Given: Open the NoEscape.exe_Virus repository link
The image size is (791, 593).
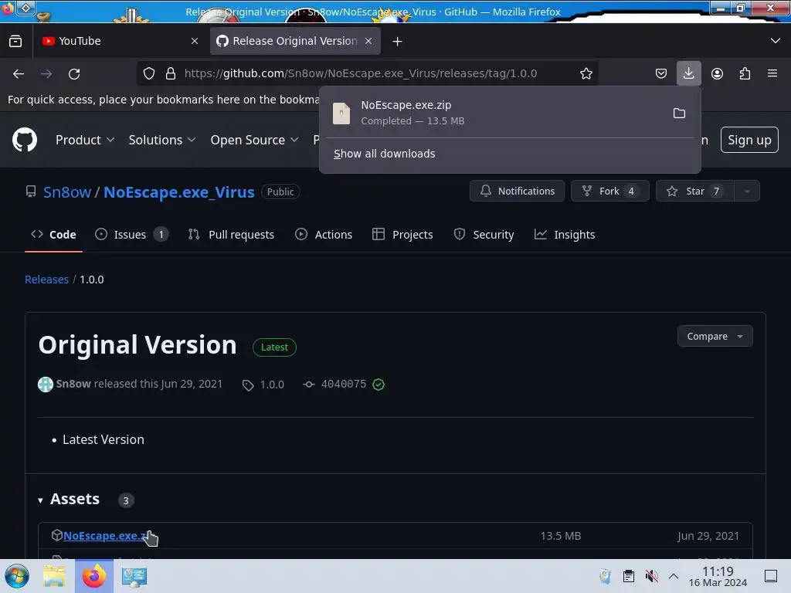Looking at the screenshot, I should [x=179, y=192].
